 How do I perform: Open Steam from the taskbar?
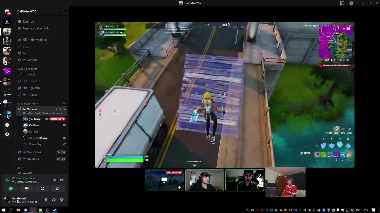click(55, 210)
